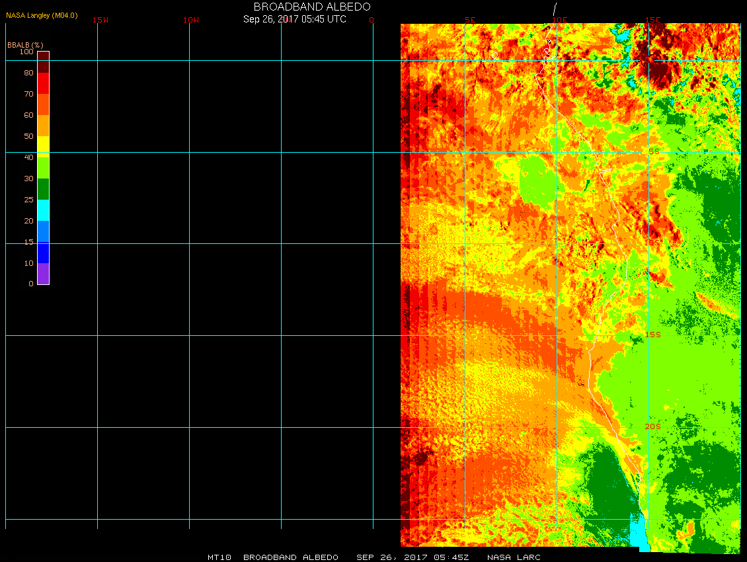Click the 'Sep 26, 2017 05:45 UTC' timestamp
The width and height of the screenshot is (747, 562).
(295, 19)
